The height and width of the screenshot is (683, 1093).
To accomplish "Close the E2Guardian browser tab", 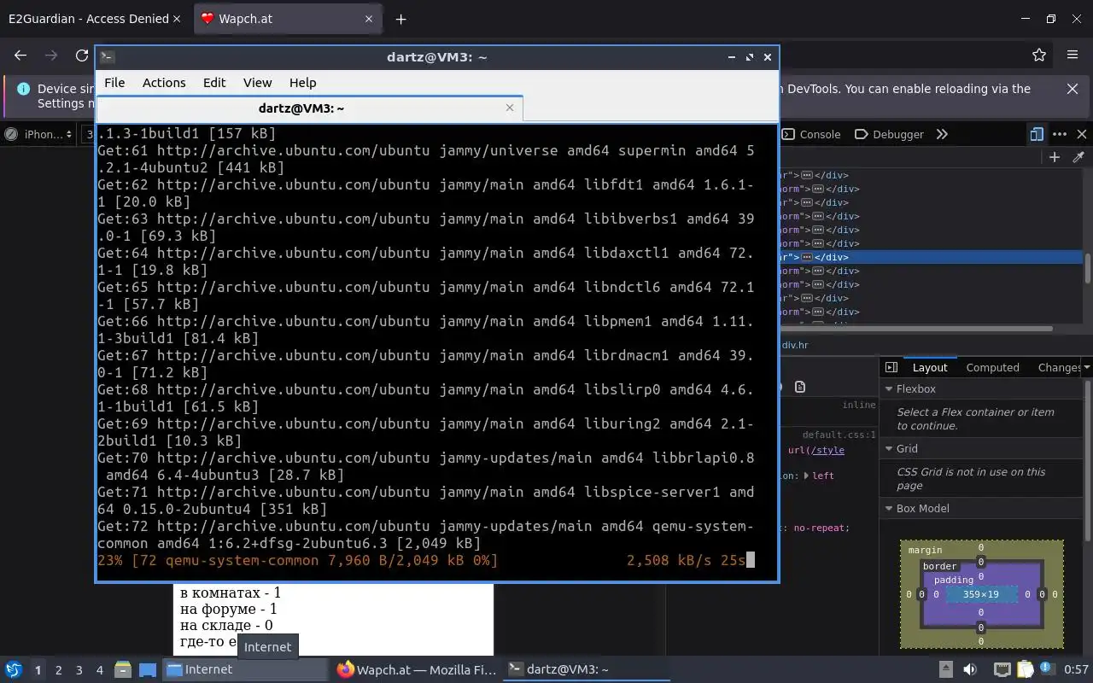I will pyautogui.click(x=177, y=19).
